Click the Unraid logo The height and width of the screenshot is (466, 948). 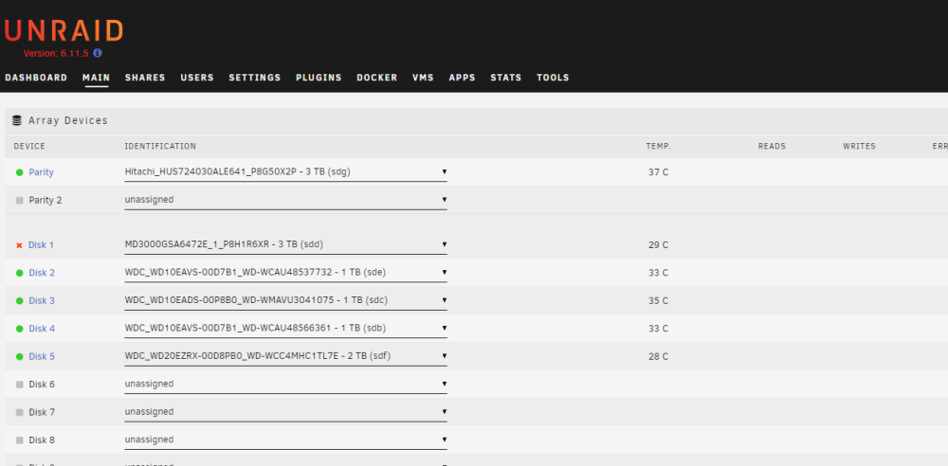pyautogui.click(x=63, y=31)
